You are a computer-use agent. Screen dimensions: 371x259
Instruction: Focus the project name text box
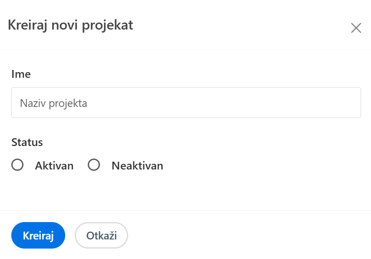tap(186, 103)
